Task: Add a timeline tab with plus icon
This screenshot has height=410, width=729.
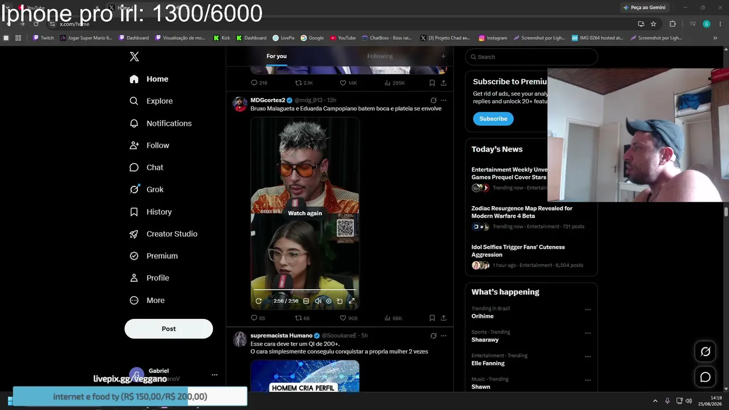Action: click(443, 56)
